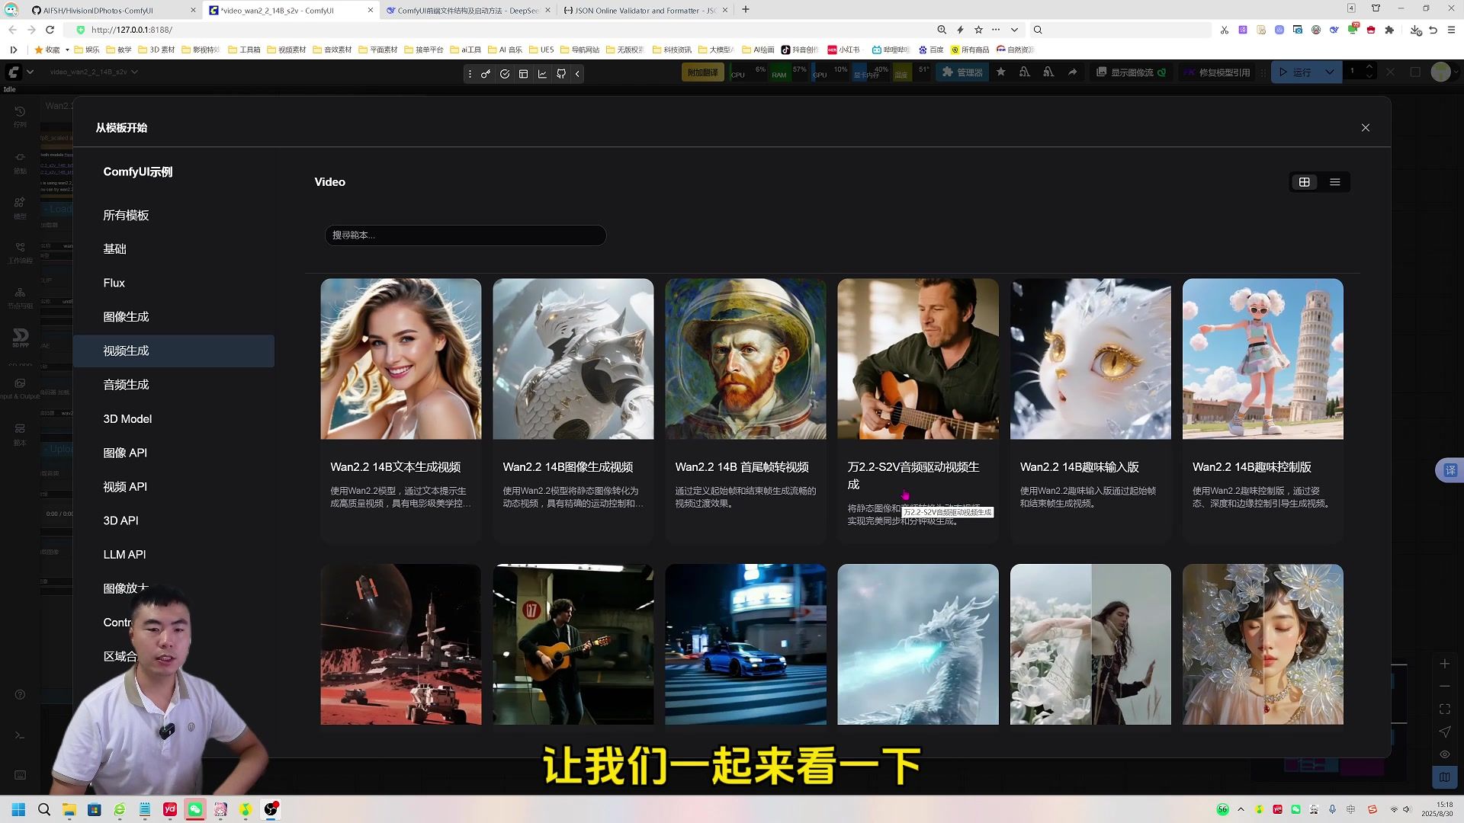Open Windows taskbar search

[44, 809]
